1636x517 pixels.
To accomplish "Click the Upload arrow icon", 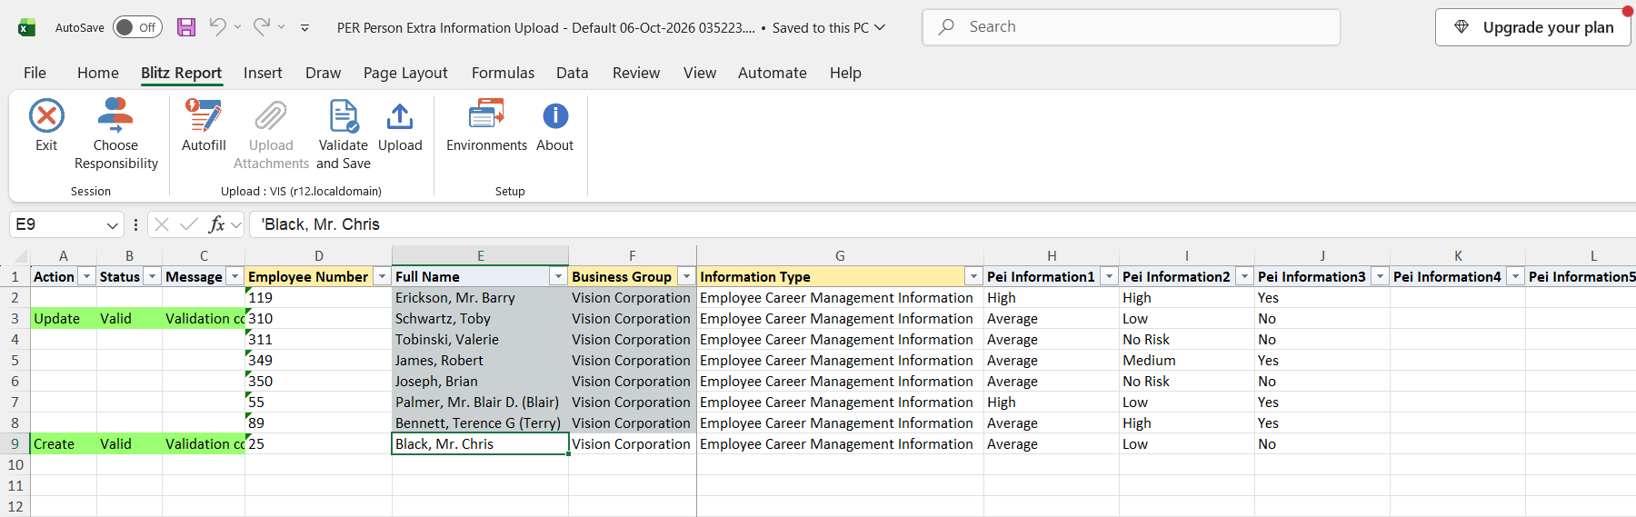I will pyautogui.click(x=400, y=116).
